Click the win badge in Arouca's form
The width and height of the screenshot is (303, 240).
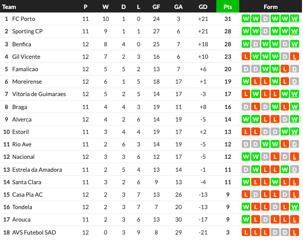pos(246,219)
